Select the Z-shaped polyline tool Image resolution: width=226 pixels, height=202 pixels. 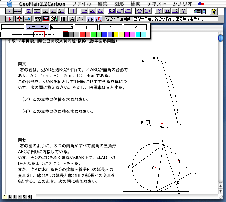(29, 11)
